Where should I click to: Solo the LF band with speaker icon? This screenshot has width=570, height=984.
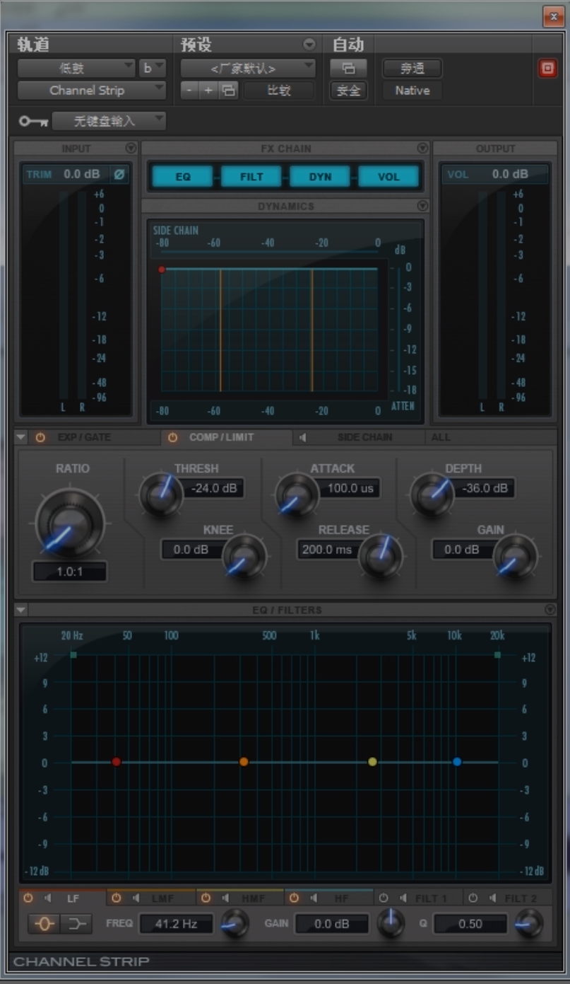tap(48, 898)
